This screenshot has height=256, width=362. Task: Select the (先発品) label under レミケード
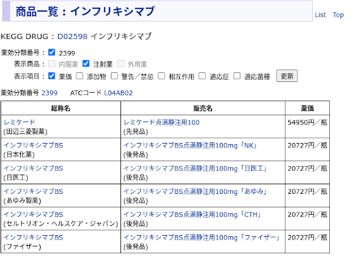tap(136, 132)
